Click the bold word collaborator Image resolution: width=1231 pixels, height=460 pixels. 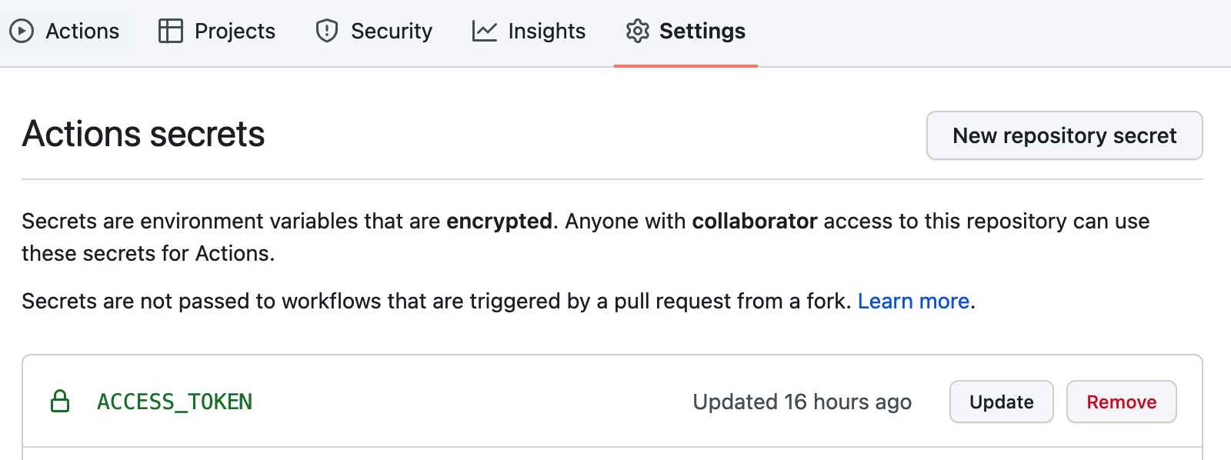click(x=754, y=221)
